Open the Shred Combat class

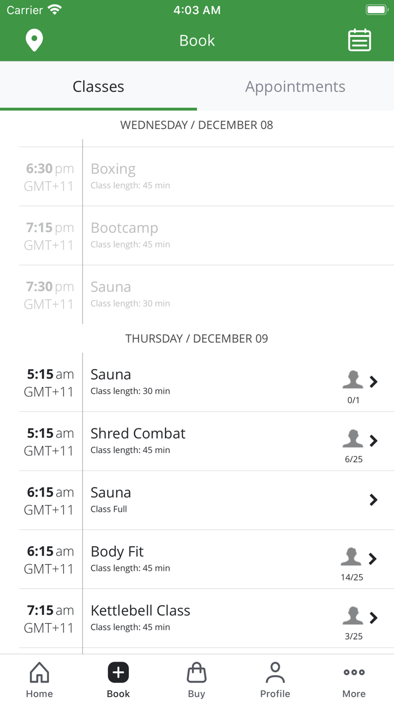tap(138, 433)
